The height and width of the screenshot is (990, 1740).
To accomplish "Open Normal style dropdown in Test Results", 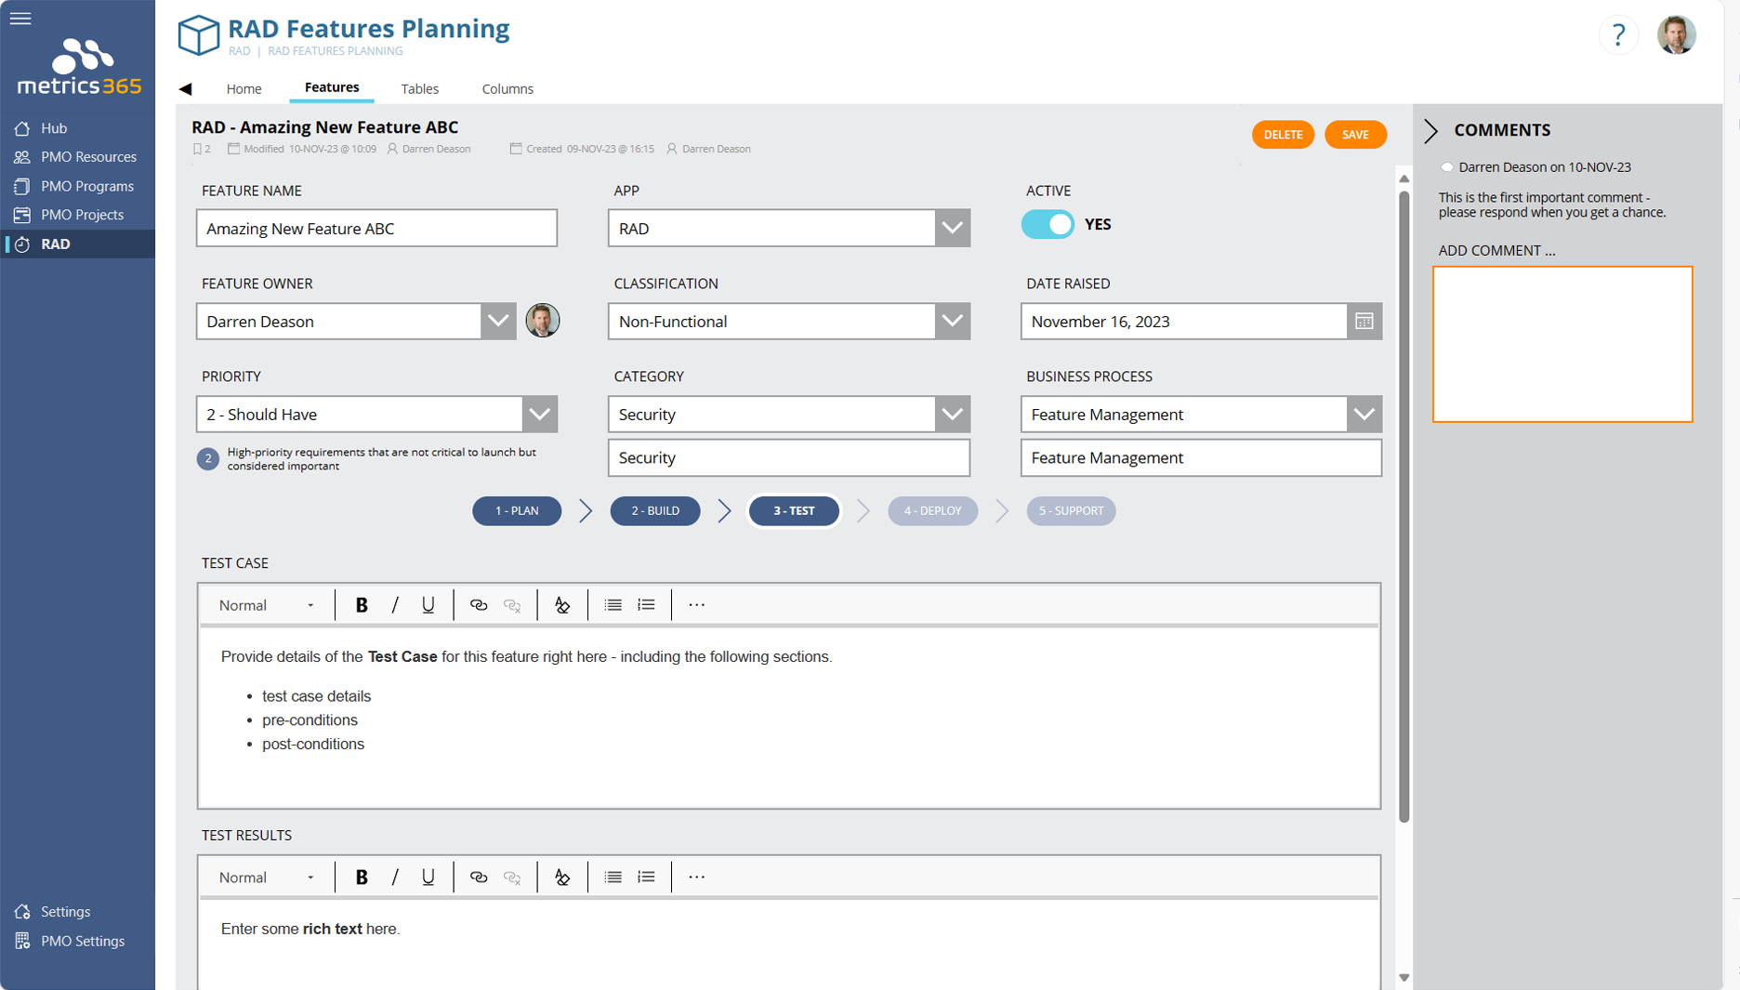I will click(x=267, y=878).
